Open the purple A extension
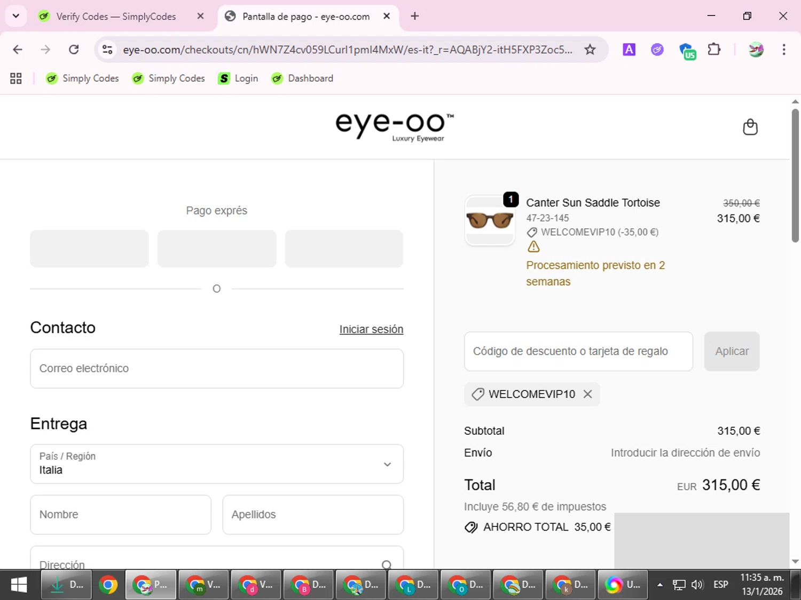This screenshot has height=600, width=801. pyautogui.click(x=629, y=50)
